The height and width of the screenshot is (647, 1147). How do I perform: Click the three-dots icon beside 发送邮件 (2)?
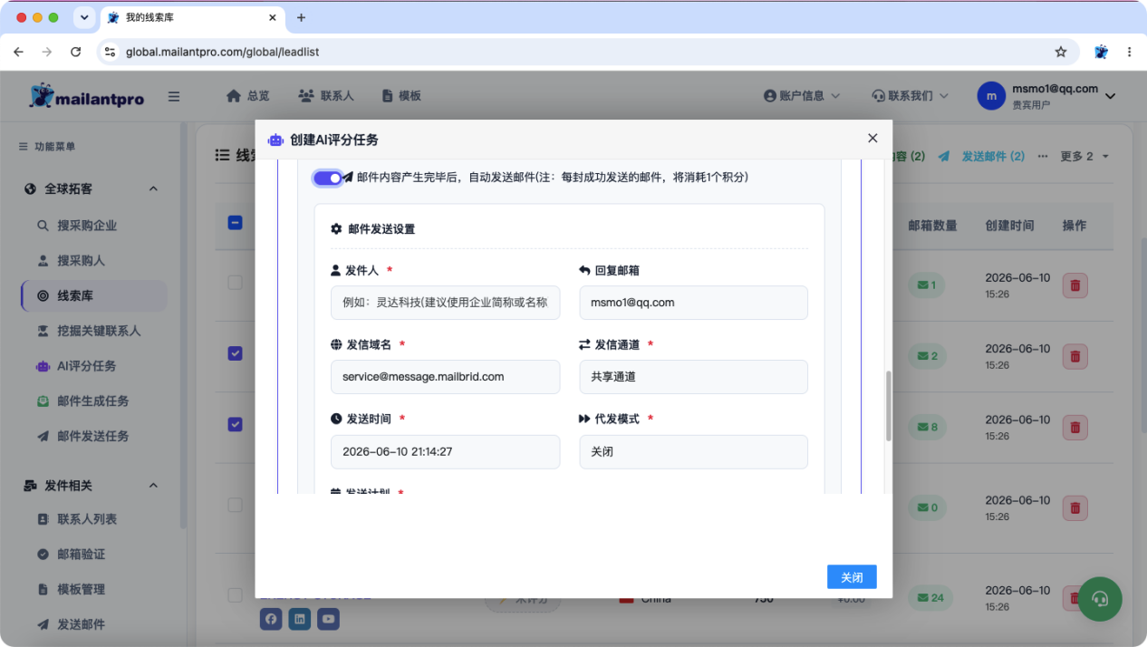point(1042,156)
